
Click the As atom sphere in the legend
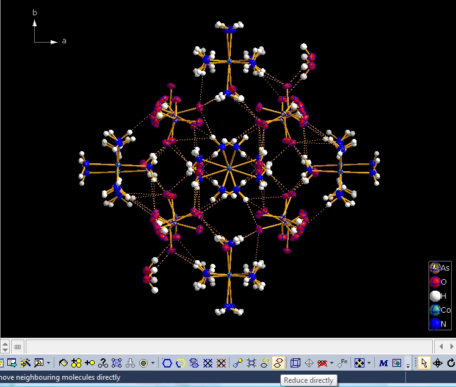[435, 268]
